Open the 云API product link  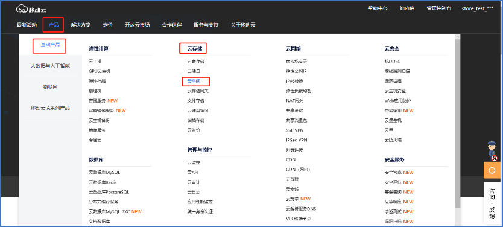pyautogui.click(x=193, y=173)
